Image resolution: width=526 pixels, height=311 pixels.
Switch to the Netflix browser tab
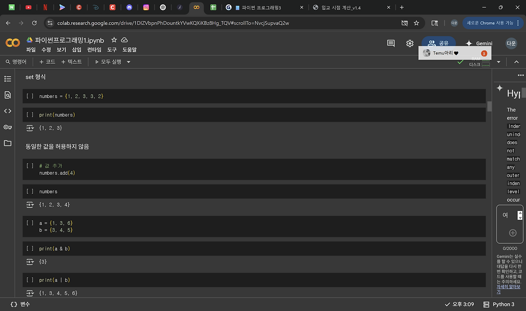[45, 7]
